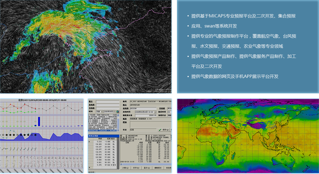Click the 显示(S) button
319x174 pixels.
[147, 168]
